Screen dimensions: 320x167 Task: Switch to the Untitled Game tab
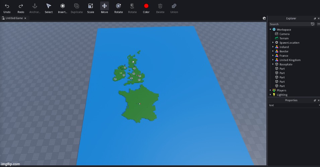(13, 18)
